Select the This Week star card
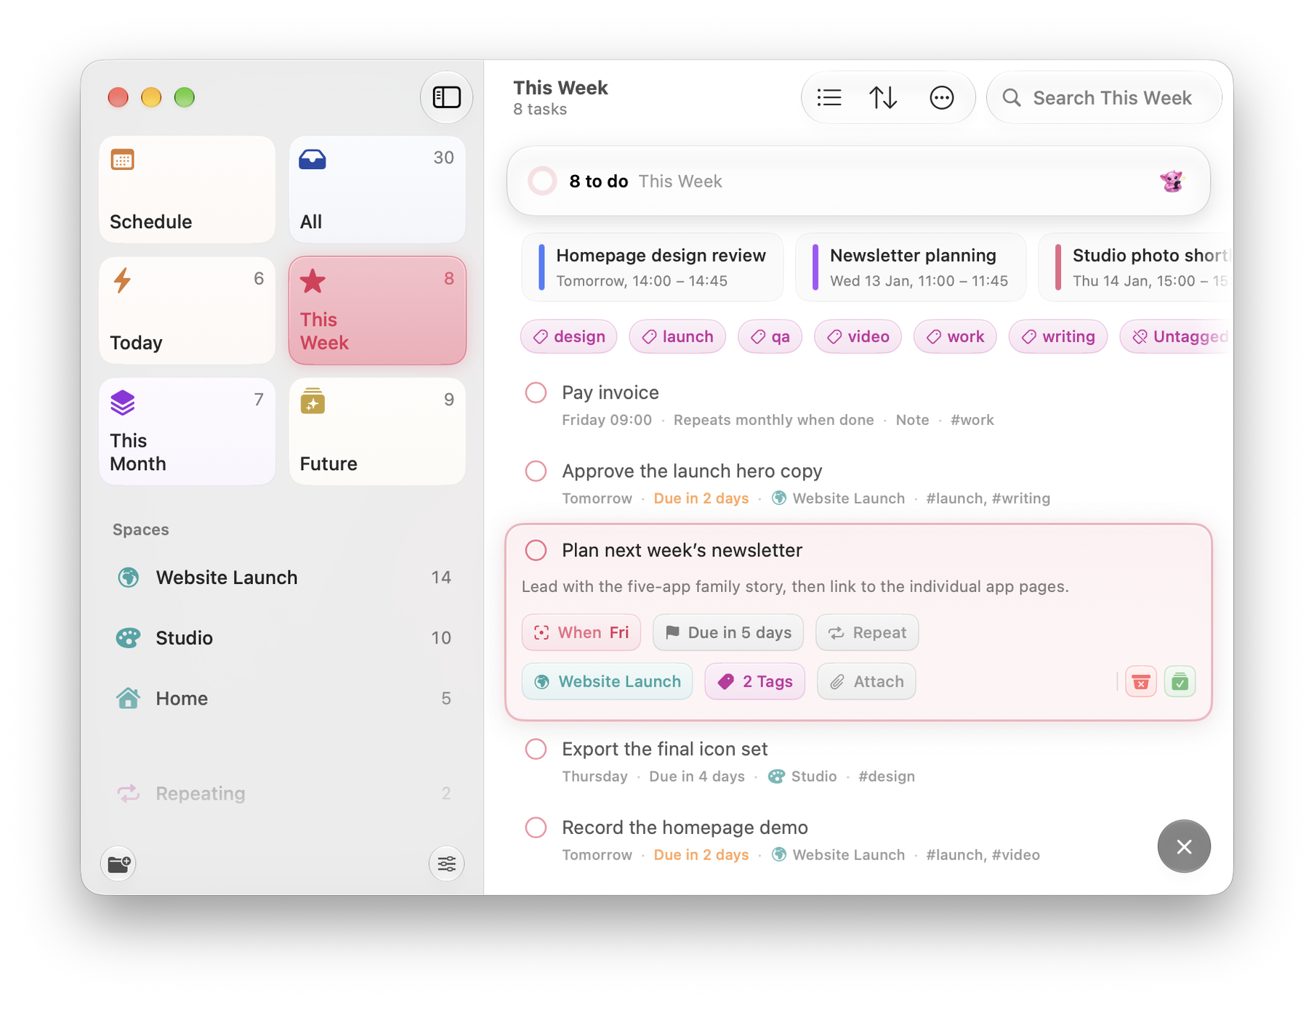This screenshot has height=1017, width=1314. pos(377,310)
